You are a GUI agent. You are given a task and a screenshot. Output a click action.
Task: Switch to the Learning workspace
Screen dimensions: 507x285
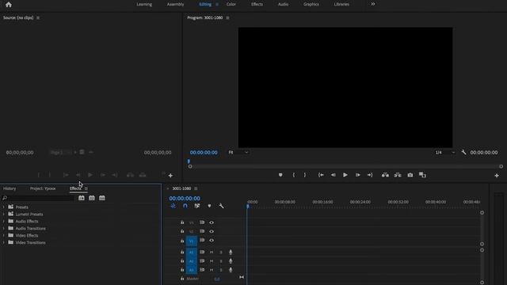144,4
